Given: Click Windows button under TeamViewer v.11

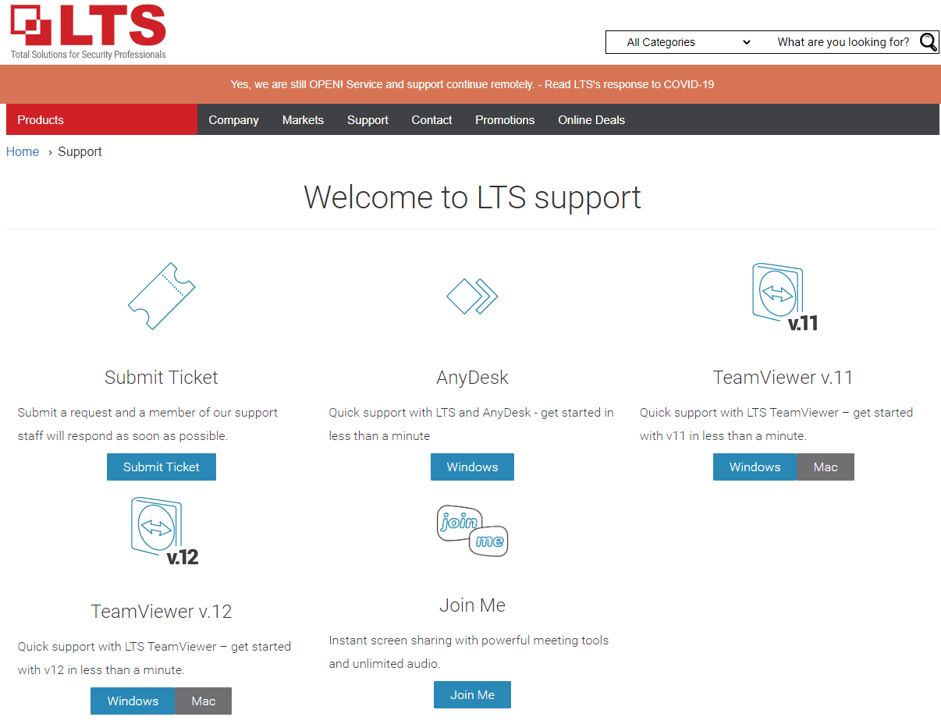Looking at the screenshot, I should pyautogui.click(x=755, y=467).
